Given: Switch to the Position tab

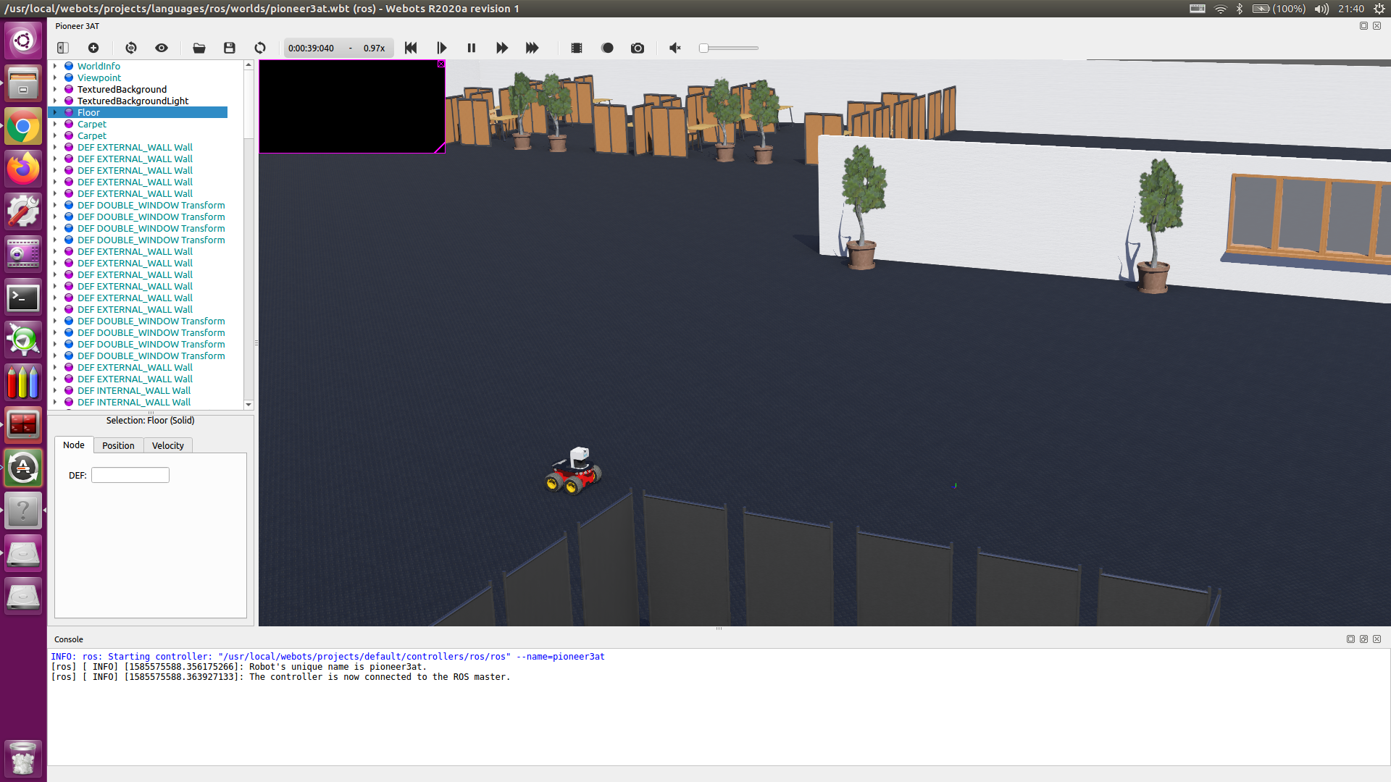Looking at the screenshot, I should coord(118,445).
